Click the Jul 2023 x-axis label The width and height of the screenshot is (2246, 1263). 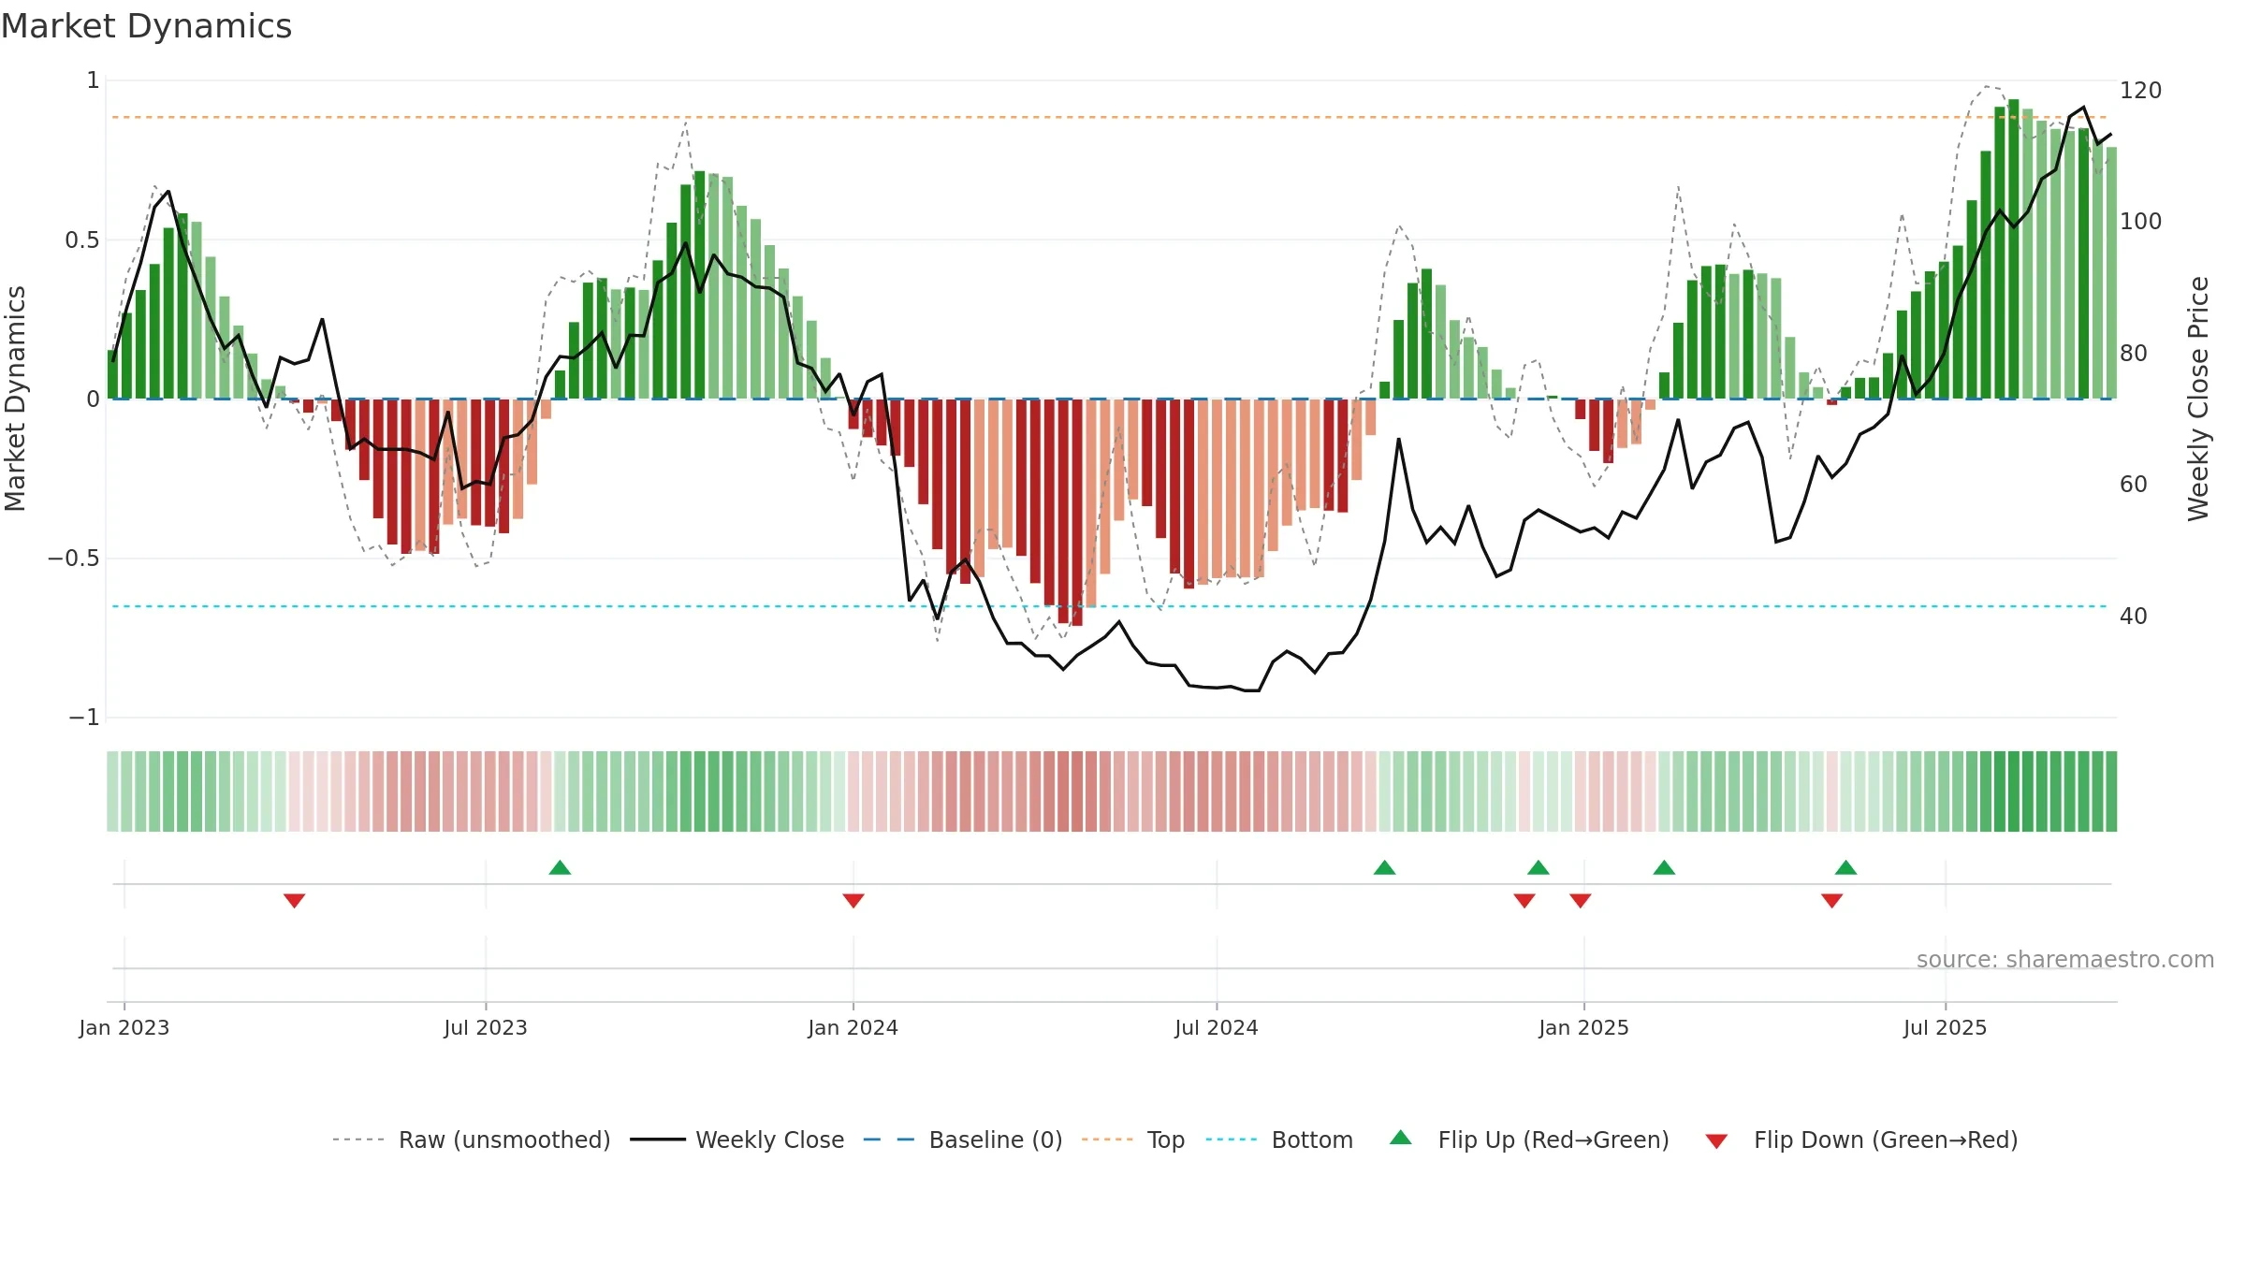[486, 1027]
